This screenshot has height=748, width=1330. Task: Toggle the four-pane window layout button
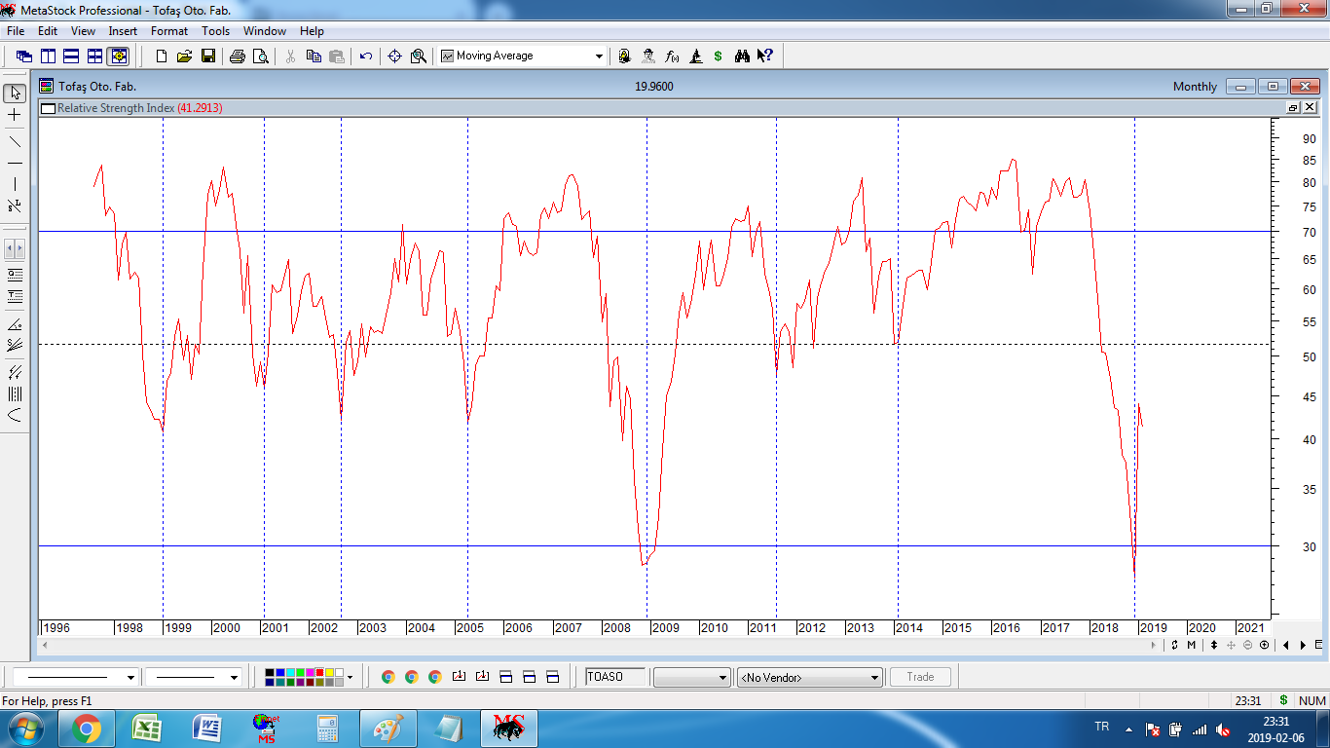(94, 56)
